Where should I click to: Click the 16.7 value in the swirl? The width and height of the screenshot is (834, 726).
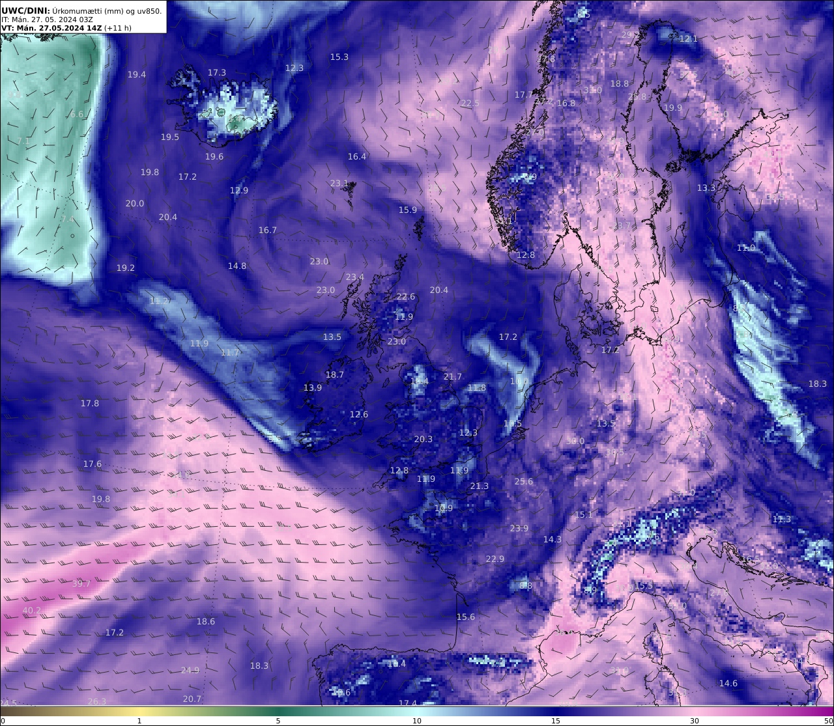point(268,230)
